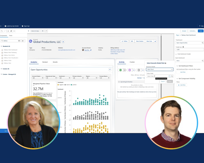The height and width of the screenshot is (163, 204).
Task: Click the green new task icon
Action: tap(120, 70)
